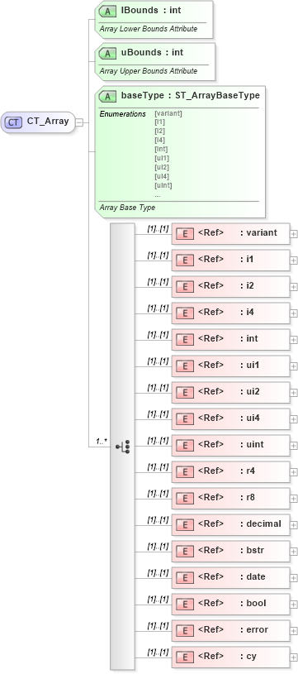Click the E icon of bstr element
Screen dimensions: 298x674
tap(185, 552)
